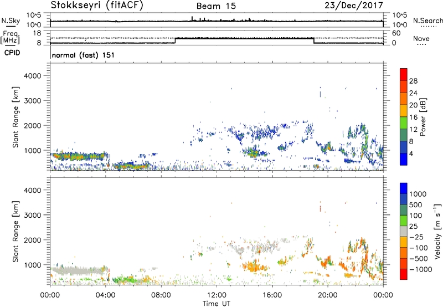Click the '18' frequency axis tick
Screen dimensions: 443x307
coord(37,33)
